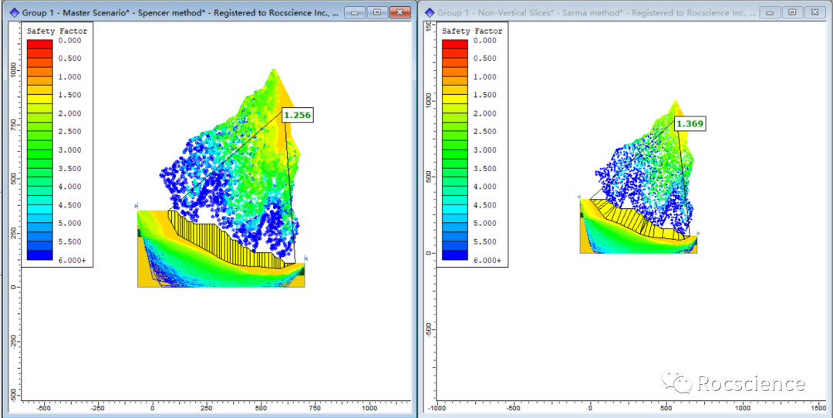Maximize the Sarma method window
Viewport: 833px width, 418px height.
click(792, 12)
